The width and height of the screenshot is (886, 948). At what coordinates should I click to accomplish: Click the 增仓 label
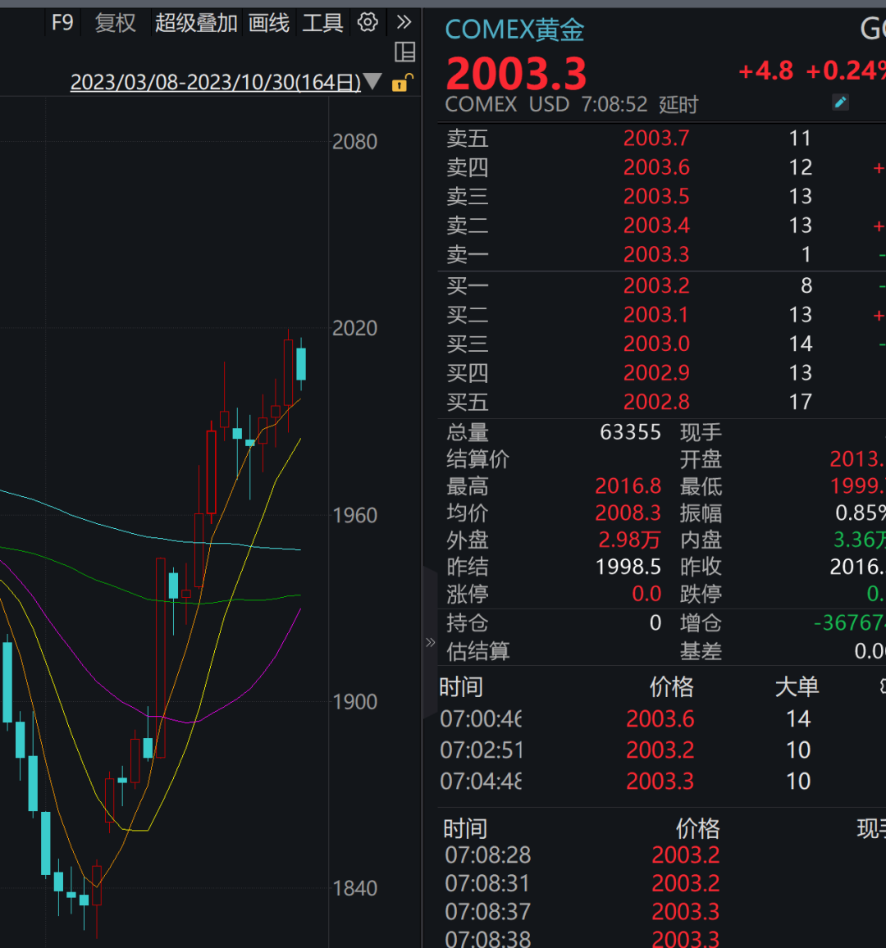(701, 622)
